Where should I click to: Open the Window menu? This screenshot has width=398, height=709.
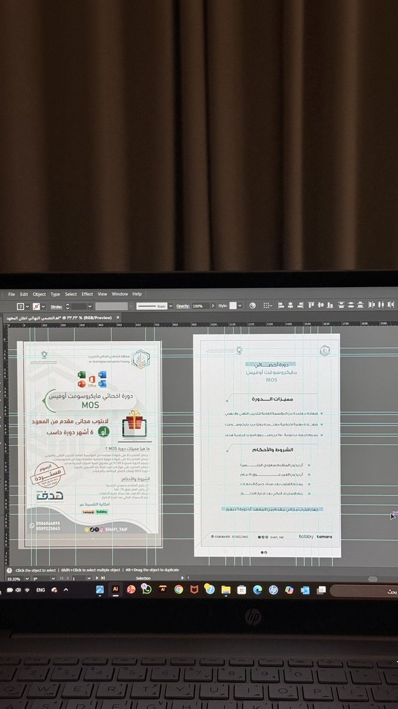pyautogui.click(x=120, y=294)
